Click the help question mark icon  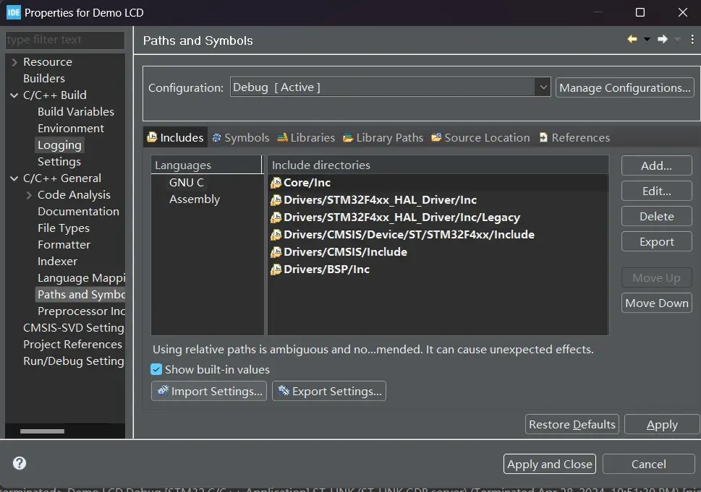pos(20,463)
